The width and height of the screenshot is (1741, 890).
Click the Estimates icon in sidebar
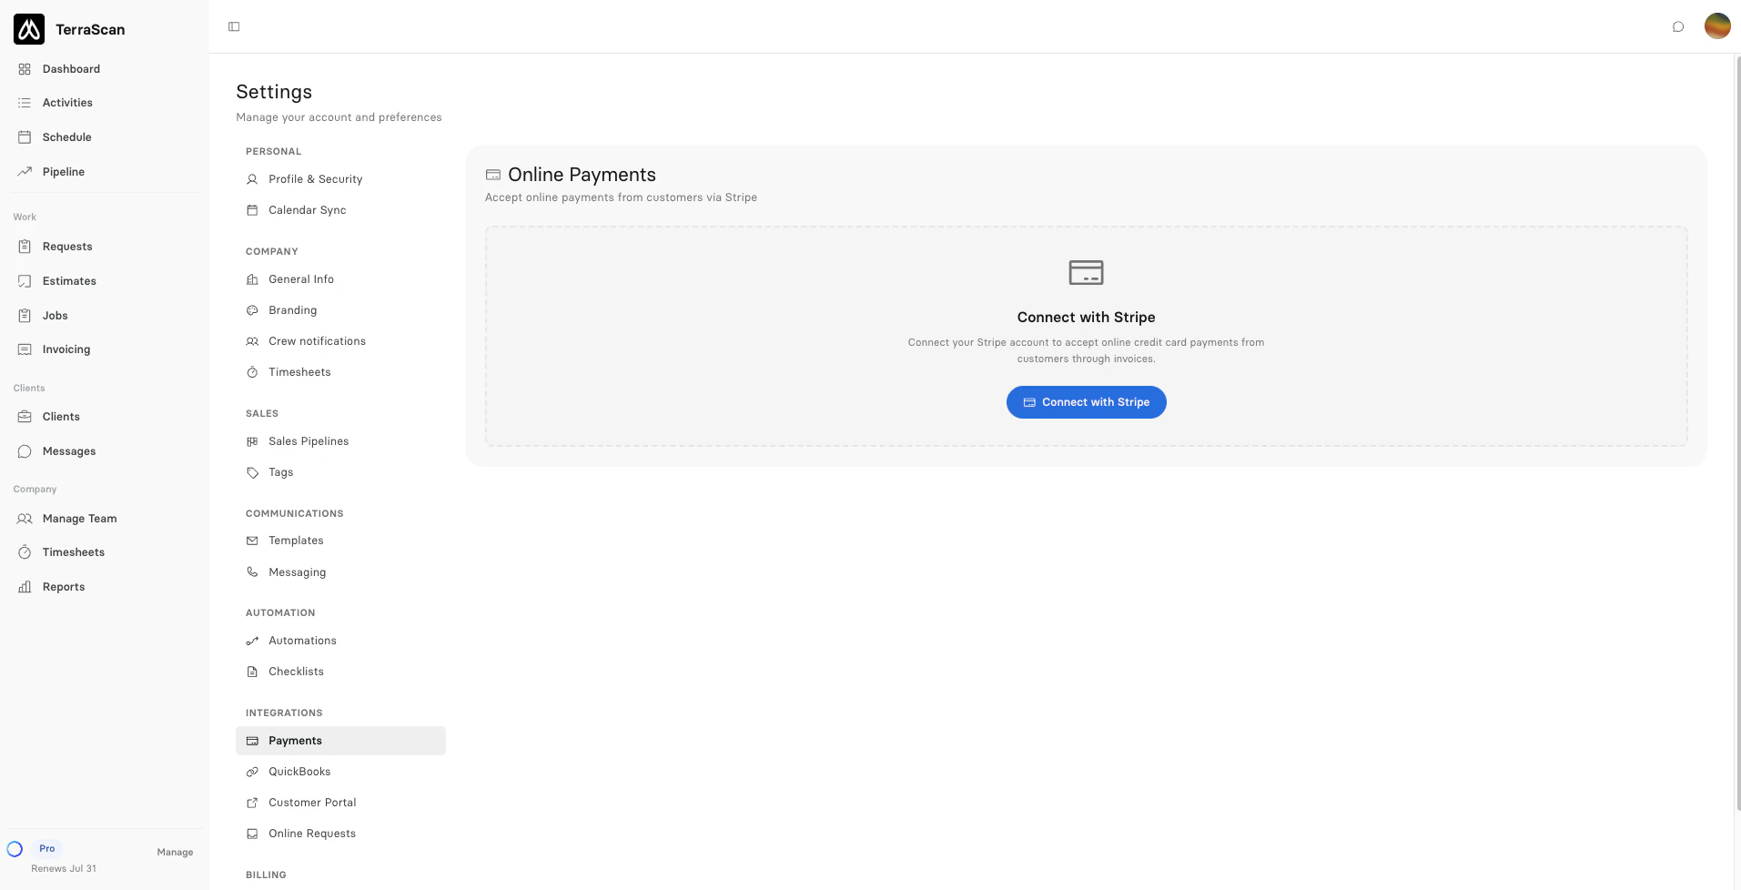pyautogui.click(x=25, y=281)
